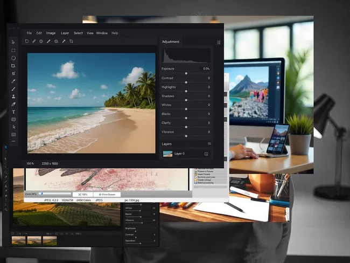Select the Crop tool in the left toolbar
This screenshot has height=263, width=350.
[13, 66]
